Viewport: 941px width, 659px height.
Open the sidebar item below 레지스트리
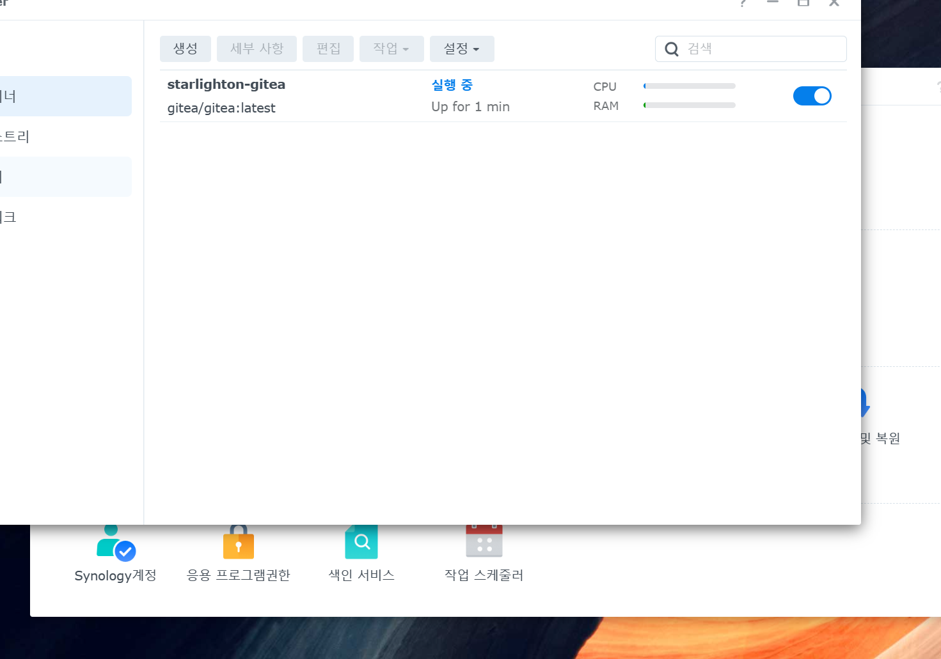(x=66, y=177)
